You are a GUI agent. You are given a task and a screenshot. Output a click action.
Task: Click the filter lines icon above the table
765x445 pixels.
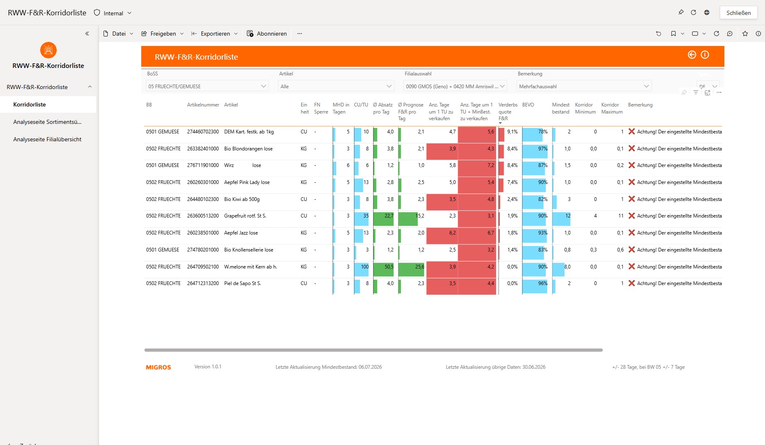[696, 92]
